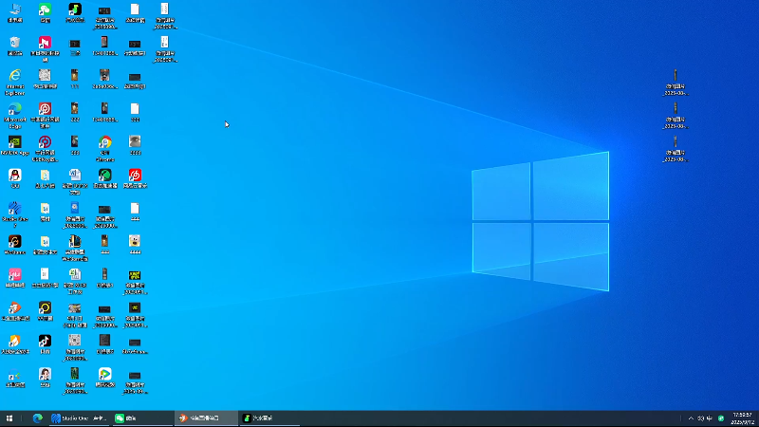
Task: Select the Internet Explorer desktop icon
Action: [15, 82]
